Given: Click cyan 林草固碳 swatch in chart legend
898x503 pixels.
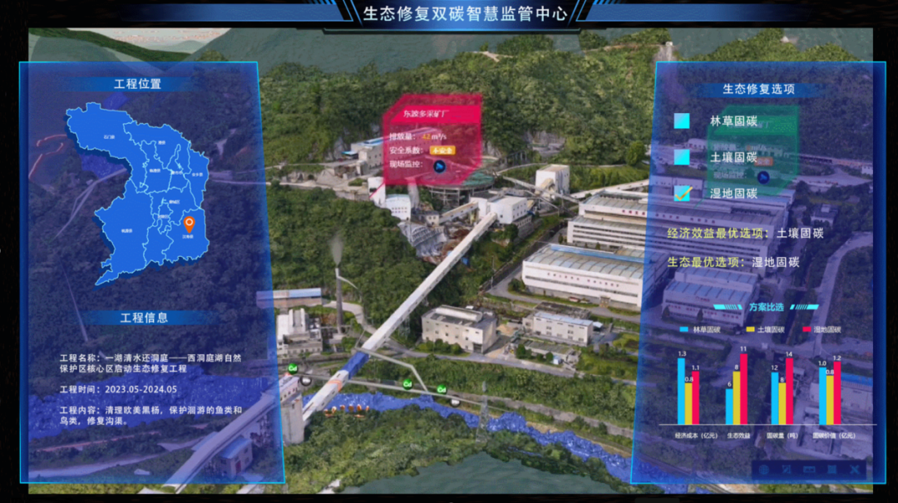Looking at the screenshot, I should point(685,330).
